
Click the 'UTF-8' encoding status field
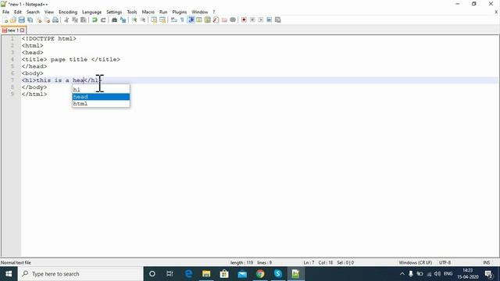[x=445, y=263]
